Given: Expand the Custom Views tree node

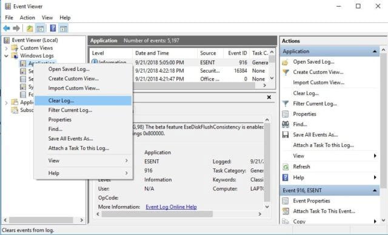Looking at the screenshot, I should pos(7,48).
